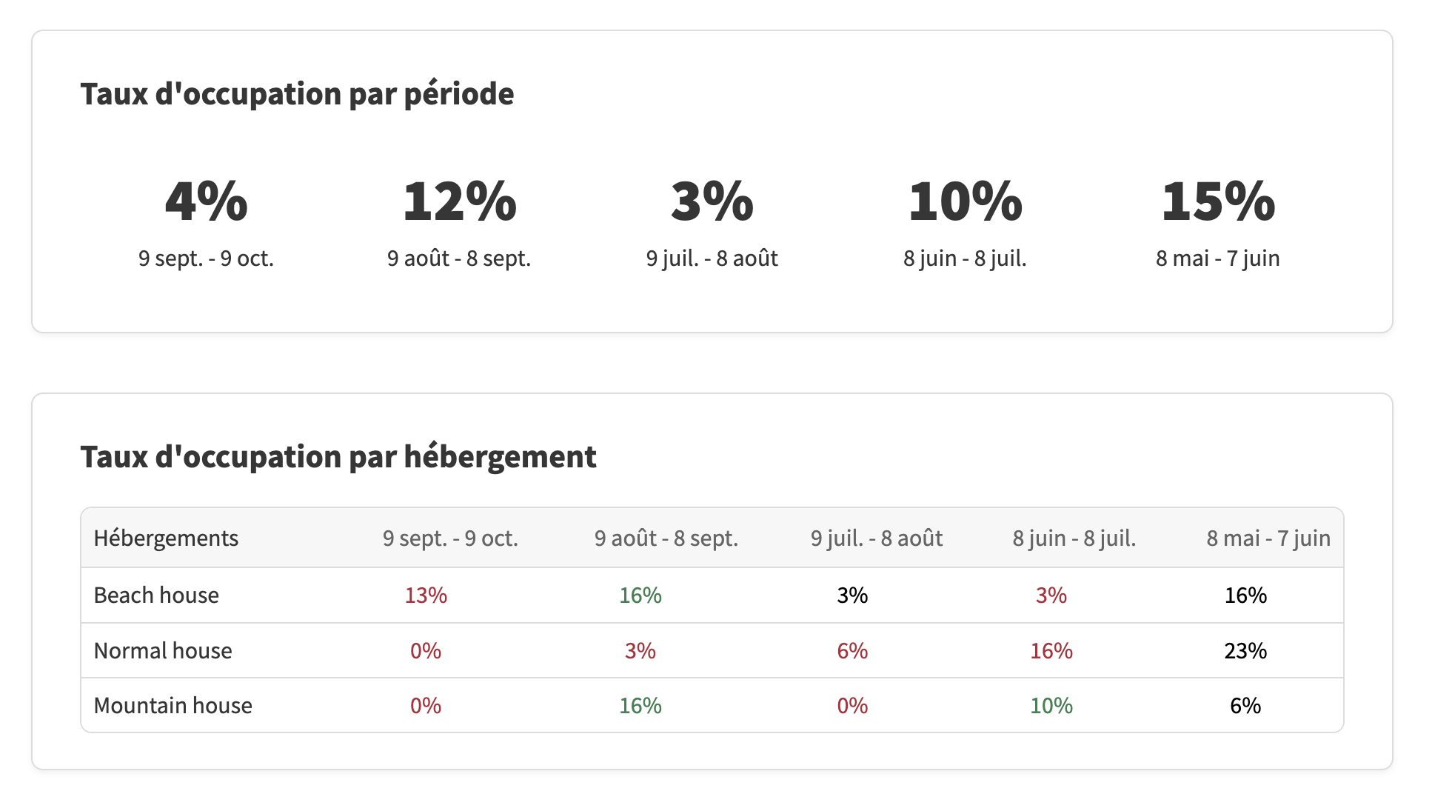
Task: Click the Hébergements column header
Action: (166, 538)
